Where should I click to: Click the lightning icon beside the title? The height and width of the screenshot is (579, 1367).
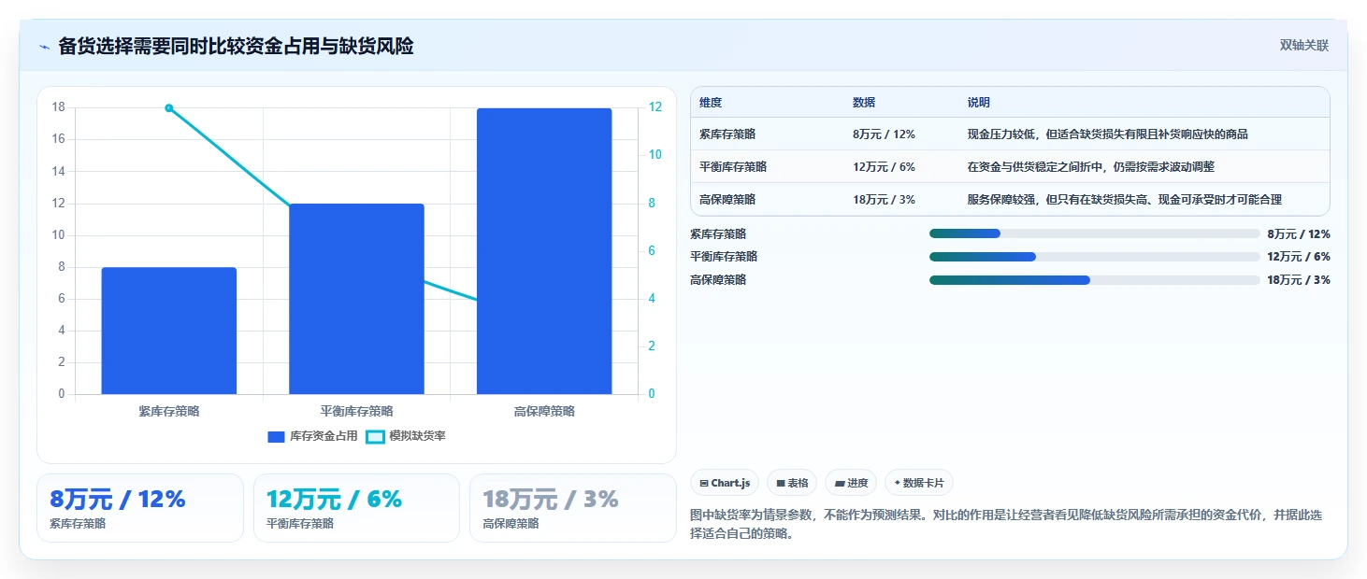pyautogui.click(x=44, y=46)
